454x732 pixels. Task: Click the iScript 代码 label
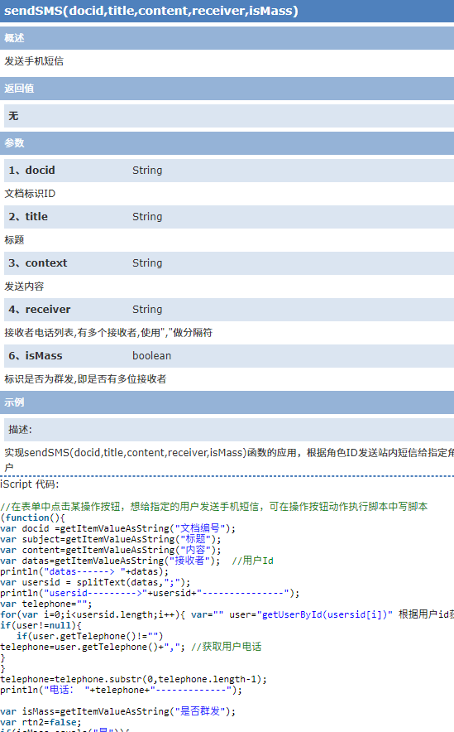pos(30,484)
